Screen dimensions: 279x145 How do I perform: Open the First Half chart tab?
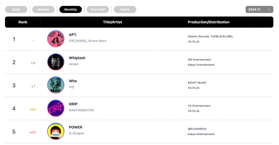coord(98,10)
